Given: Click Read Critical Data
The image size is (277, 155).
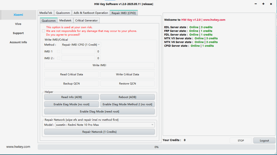Looking at the screenshot, I should (x=71, y=74).
